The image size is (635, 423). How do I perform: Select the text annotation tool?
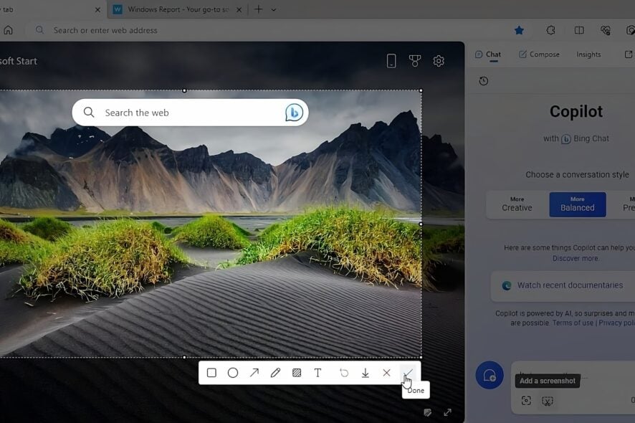(x=318, y=373)
